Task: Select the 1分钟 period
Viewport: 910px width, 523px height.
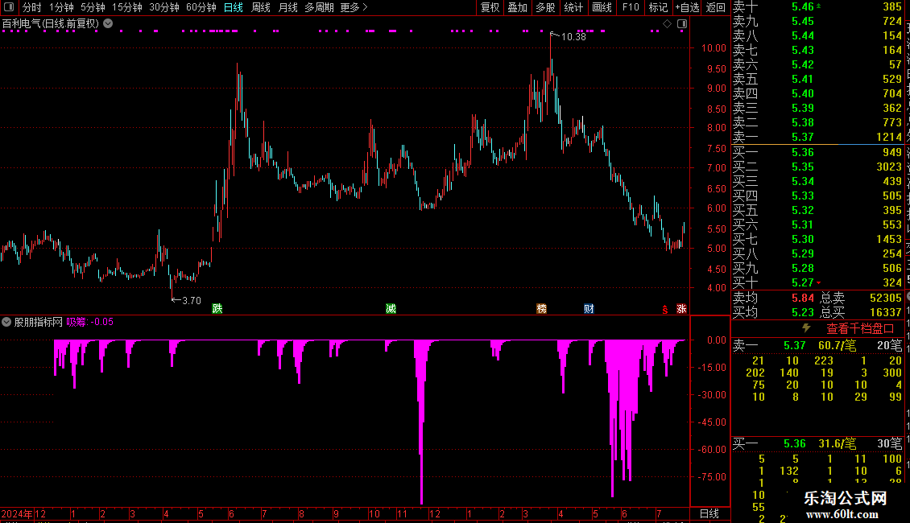Action: [61, 7]
